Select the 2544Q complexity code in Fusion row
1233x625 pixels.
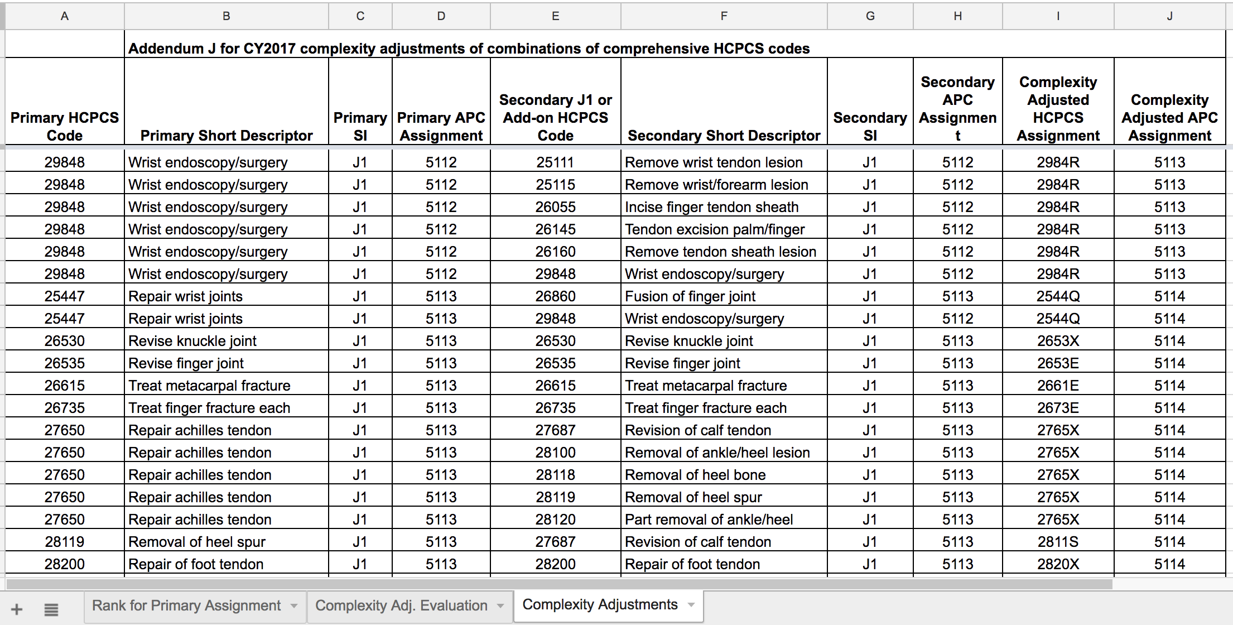pos(1058,296)
